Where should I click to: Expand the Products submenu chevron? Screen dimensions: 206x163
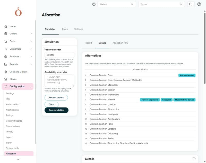point(31,57)
